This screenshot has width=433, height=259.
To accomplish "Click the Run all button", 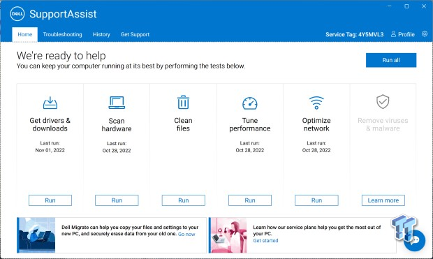I will 391,60.
